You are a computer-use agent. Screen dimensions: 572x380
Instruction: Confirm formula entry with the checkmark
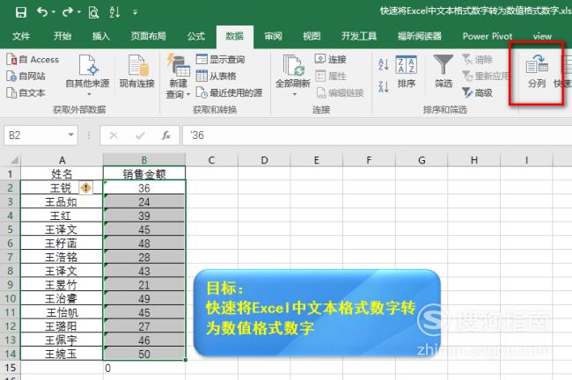click(x=140, y=135)
